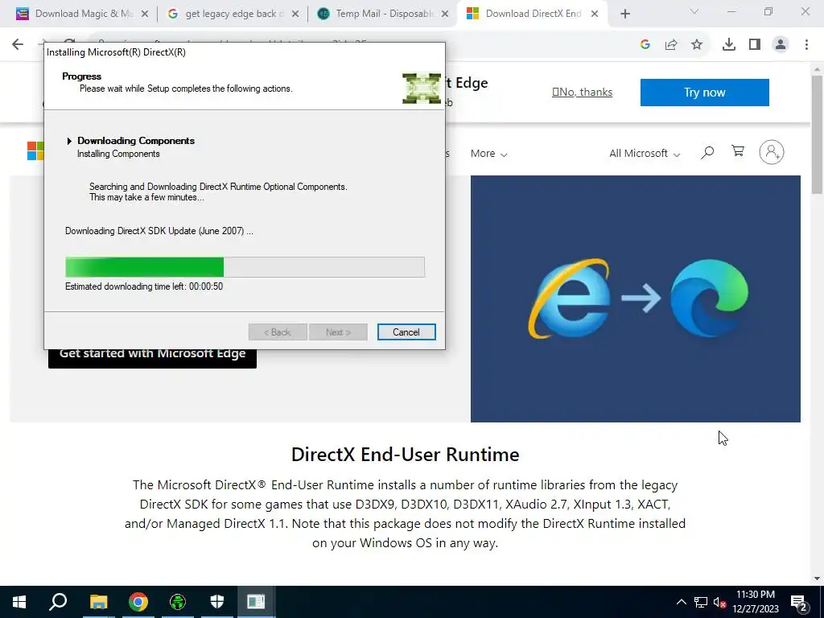Open the Windows Start menu
824x618 pixels.
coord(19,602)
